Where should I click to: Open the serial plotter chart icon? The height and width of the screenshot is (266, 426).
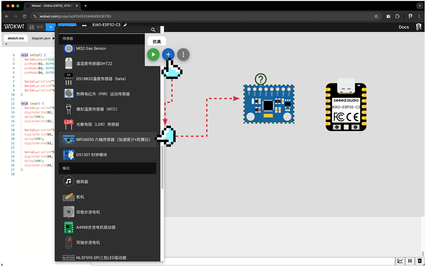tap(400, 261)
